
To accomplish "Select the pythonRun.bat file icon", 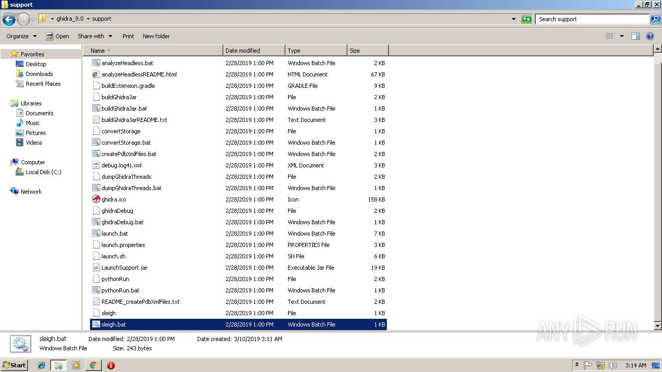I will click(x=96, y=290).
